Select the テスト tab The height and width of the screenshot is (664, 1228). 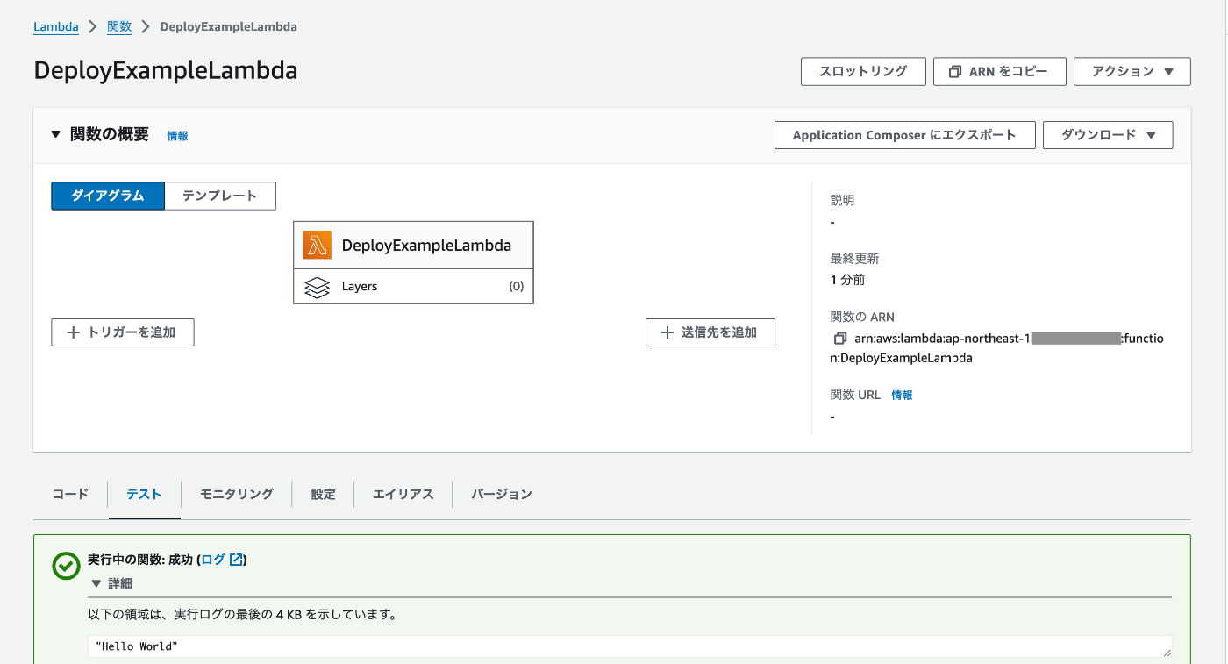pos(144,494)
